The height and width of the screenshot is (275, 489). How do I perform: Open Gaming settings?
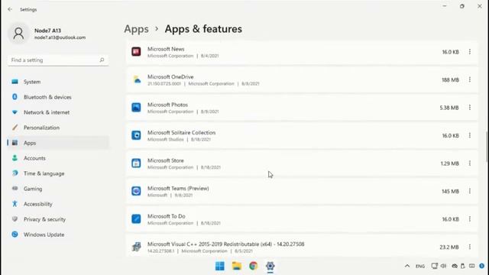58,189
